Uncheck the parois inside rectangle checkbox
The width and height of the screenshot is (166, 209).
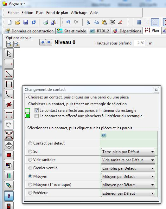[36, 110]
